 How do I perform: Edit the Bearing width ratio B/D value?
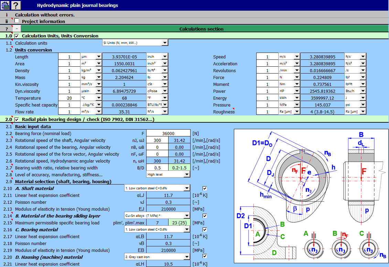(157, 168)
